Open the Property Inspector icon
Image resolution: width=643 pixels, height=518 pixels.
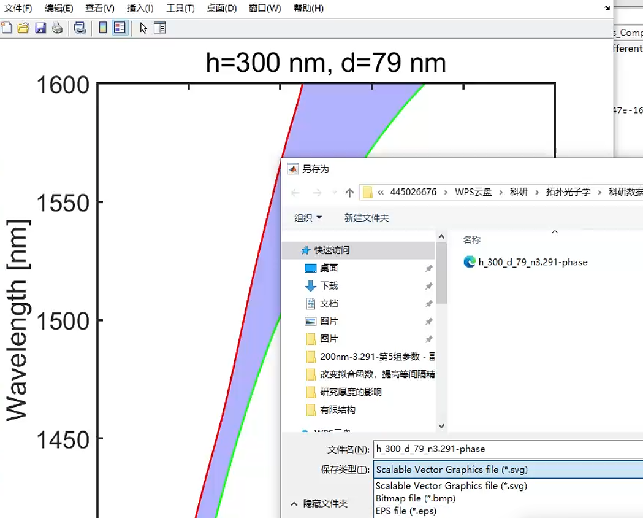159,28
